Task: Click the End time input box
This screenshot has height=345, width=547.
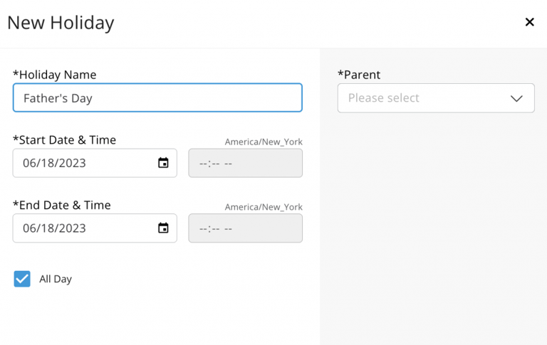Action: pyautogui.click(x=245, y=228)
